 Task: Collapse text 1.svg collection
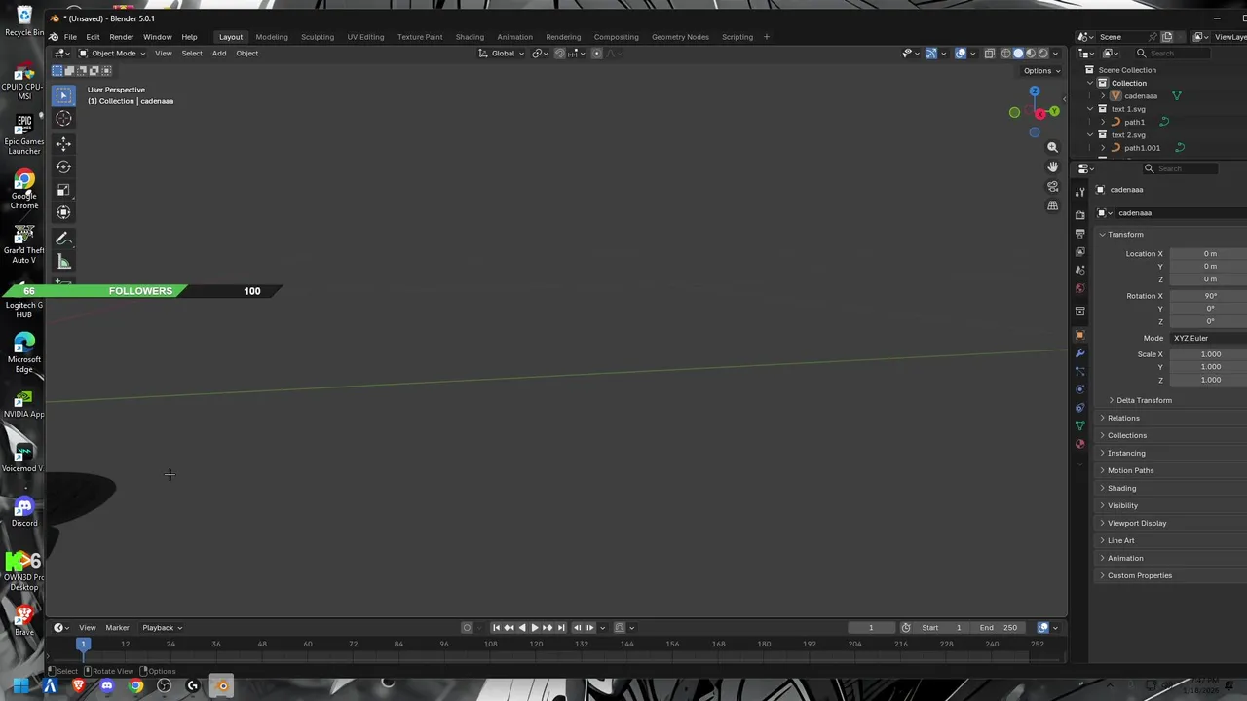[1090, 109]
